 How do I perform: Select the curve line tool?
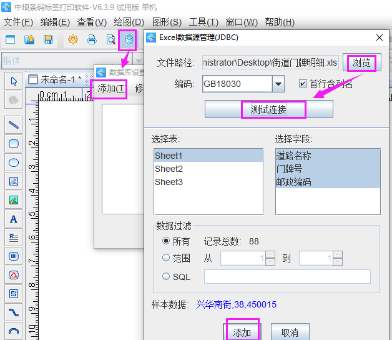pos(14,312)
